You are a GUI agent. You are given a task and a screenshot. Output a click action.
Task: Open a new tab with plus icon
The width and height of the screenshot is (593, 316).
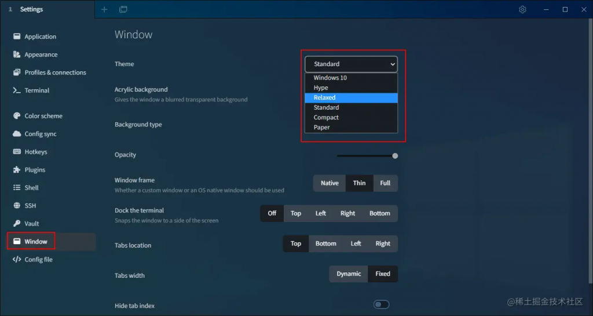[x=104, y=9]
